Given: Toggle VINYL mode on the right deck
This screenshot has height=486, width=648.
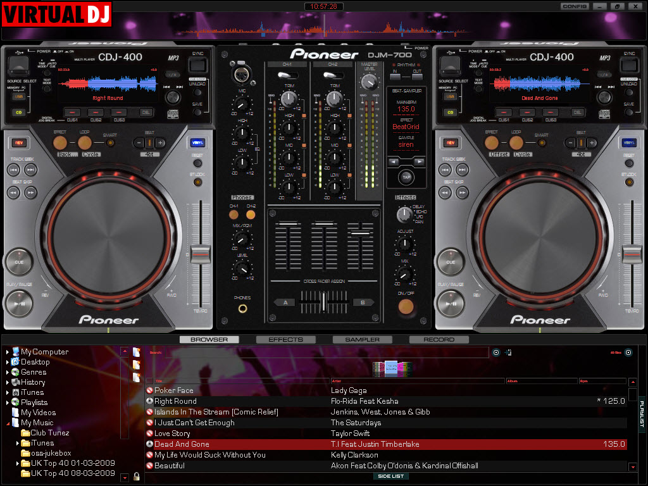Looking at the screenshot, I should click(x=628, y=143).
